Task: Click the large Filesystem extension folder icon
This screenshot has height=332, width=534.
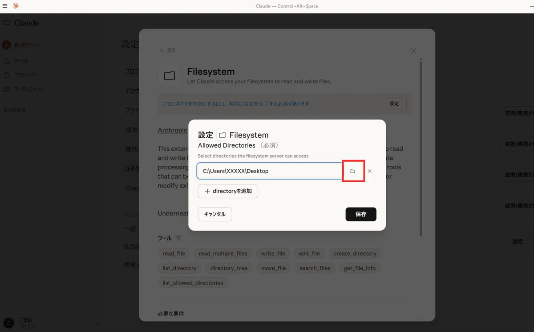Action: [170, 76]
